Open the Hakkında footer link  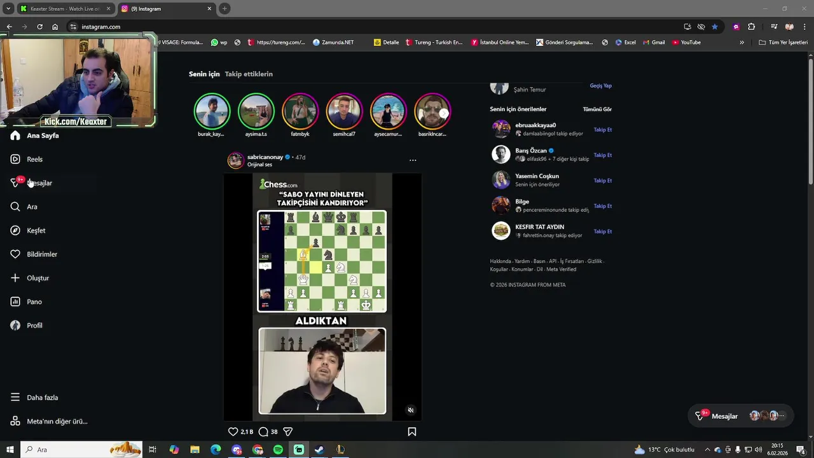(x=500, y=261)
